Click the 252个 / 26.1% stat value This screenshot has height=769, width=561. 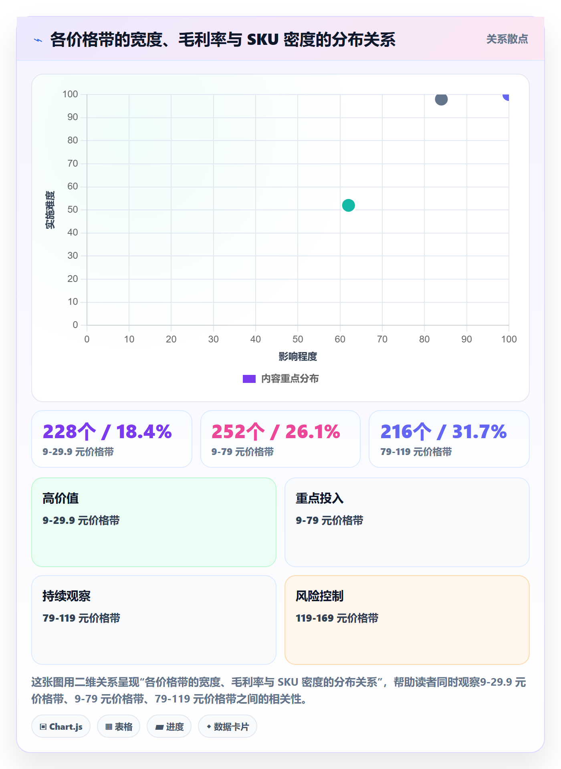[x=276, y=432]
